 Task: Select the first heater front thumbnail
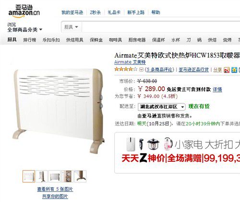(29, 176)
